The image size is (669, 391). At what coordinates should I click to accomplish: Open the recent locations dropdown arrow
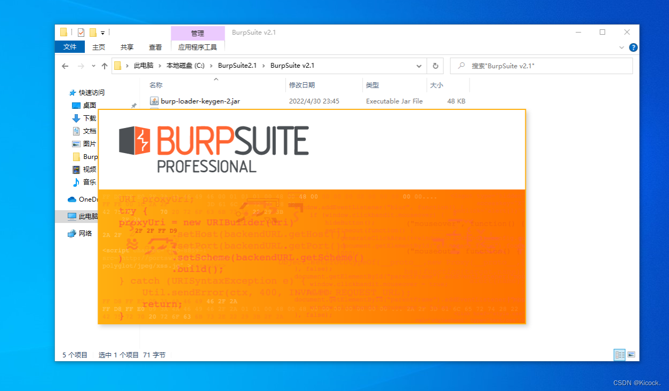pos(93,66)
